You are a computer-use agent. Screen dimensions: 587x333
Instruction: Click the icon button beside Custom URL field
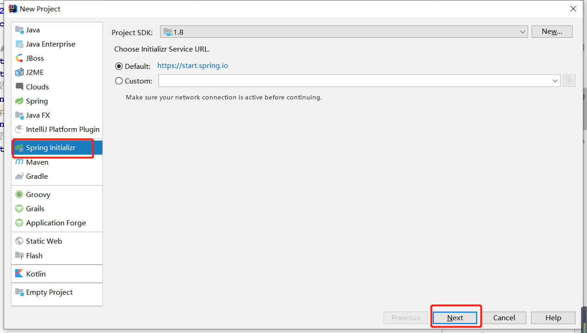pyautogui.click(x=569, y=81)
